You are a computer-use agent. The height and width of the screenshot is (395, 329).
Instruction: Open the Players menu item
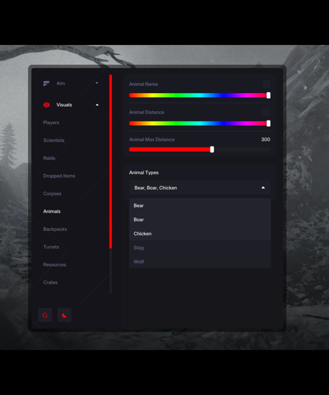pos(51,123)
